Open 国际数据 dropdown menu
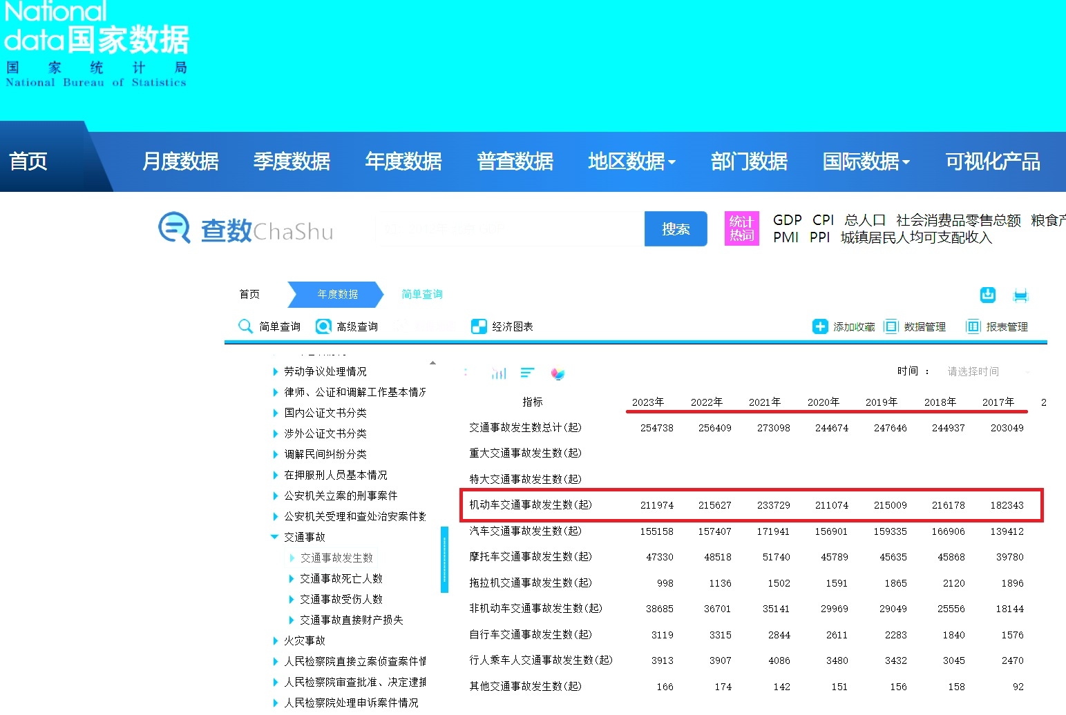Screen dimensions: 1066x715 (866, 161)
